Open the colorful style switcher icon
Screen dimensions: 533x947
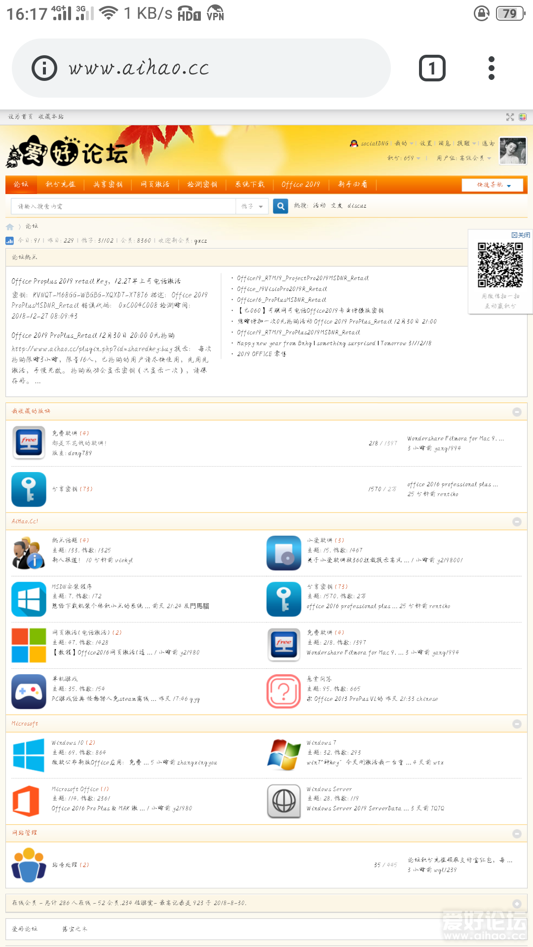523,117
